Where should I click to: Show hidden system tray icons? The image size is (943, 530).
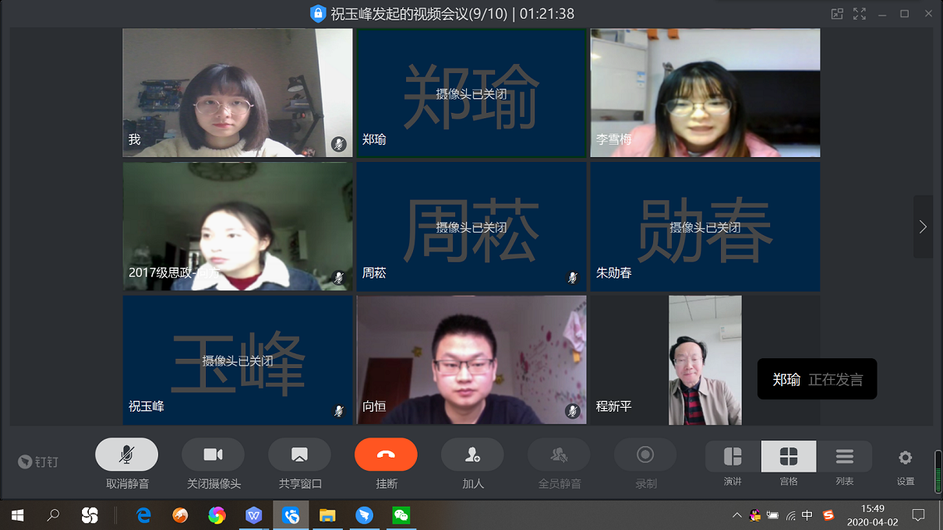tap(737, 515)
